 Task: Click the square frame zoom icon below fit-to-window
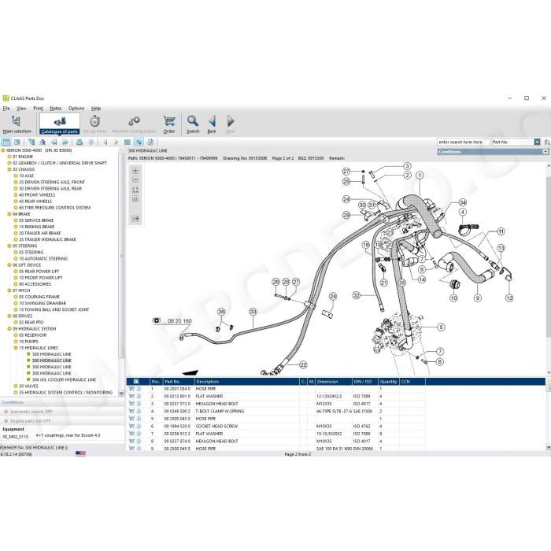[x=135, y=198]
